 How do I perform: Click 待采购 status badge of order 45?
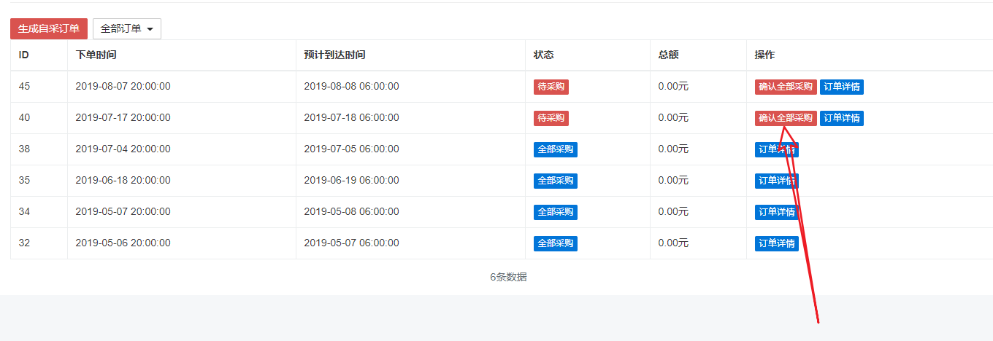coord(551,87)
